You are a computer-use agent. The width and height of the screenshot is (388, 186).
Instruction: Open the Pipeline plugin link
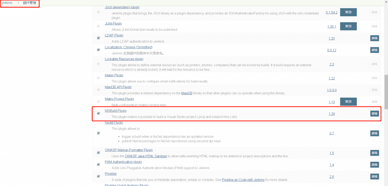[110, 173]
